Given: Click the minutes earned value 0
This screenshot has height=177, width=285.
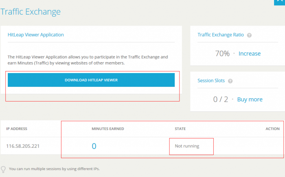Looking at the screenshot, I should [94, 146].
